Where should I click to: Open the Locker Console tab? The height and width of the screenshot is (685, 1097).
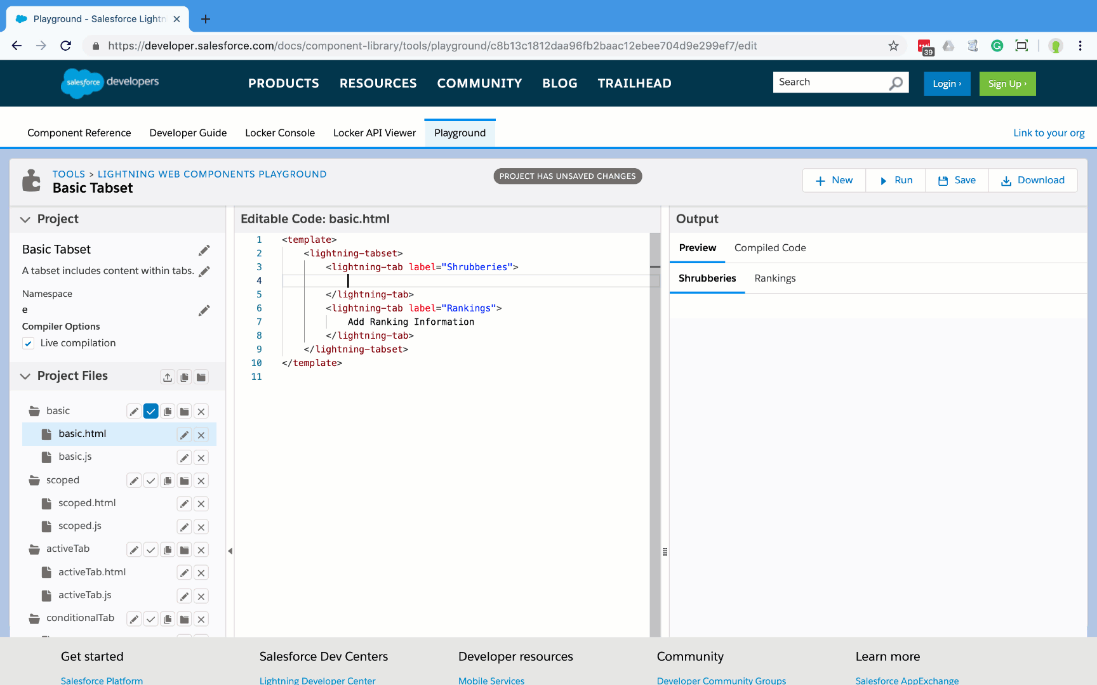tap(280, 133)
